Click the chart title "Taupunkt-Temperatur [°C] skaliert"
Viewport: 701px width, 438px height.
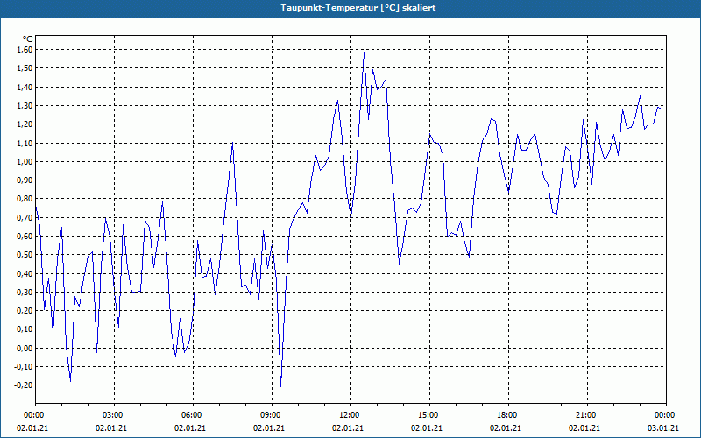point(358,8)
